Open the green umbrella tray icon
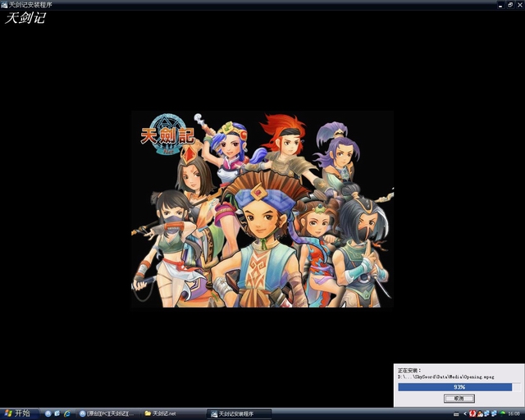The height and width of the screenshot is (420, 525). (x=502, y=414)
